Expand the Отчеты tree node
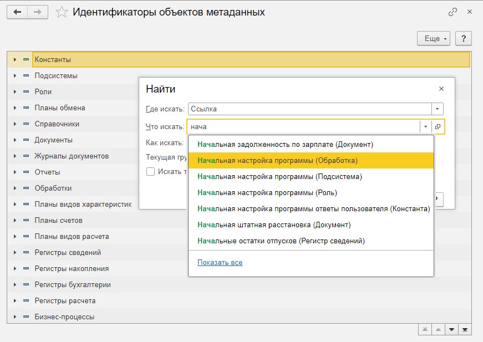 15,172
